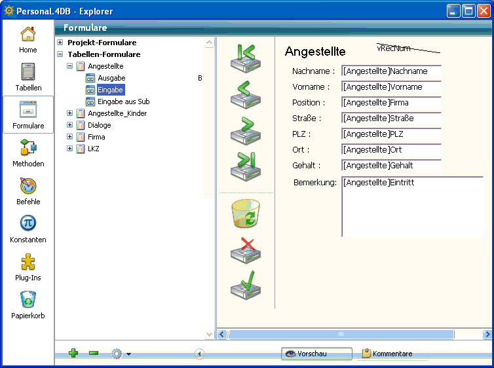Switch to Tabellen section
This screenshot has height=368, width=494.
coord(28,77)
